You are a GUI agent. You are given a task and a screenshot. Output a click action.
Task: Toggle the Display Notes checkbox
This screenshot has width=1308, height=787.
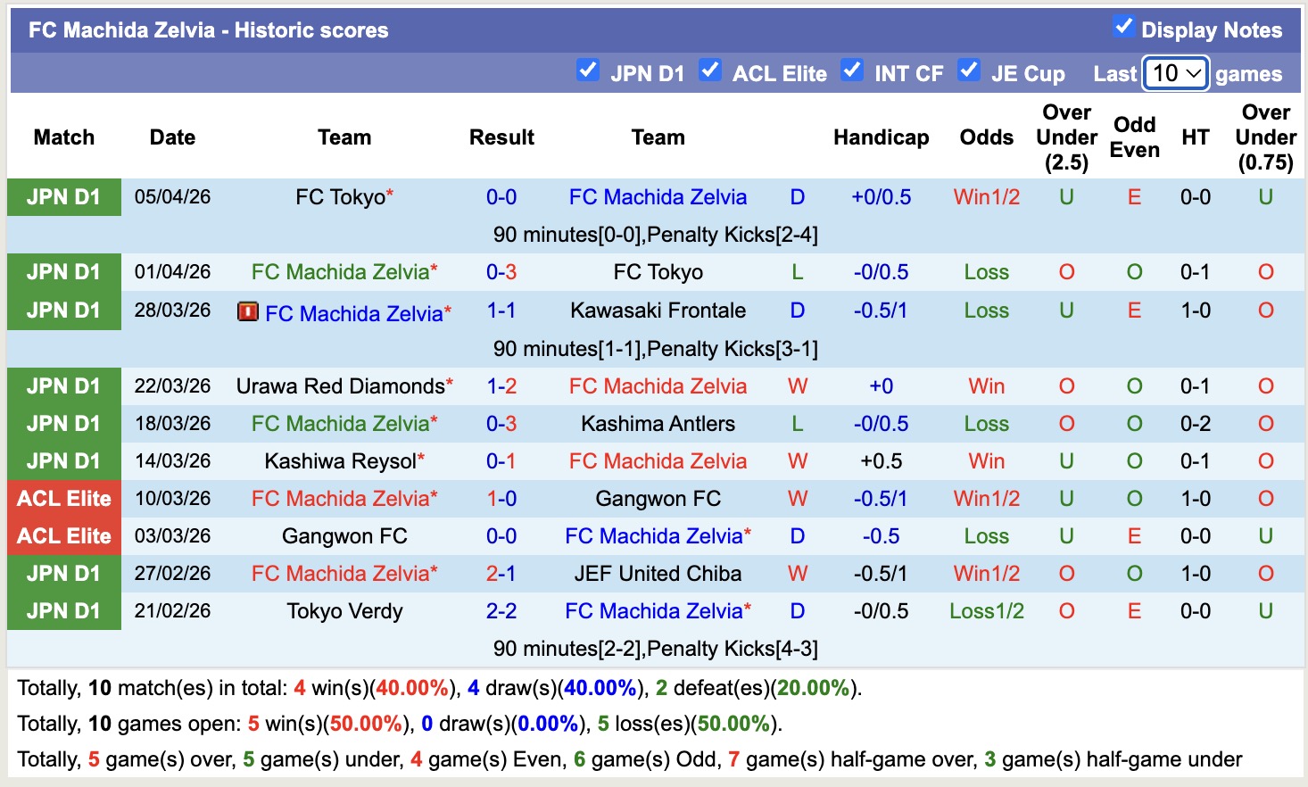point(1122,27)
